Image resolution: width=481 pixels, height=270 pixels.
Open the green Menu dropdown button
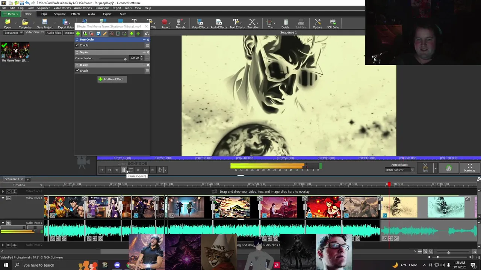pos(11,14)
